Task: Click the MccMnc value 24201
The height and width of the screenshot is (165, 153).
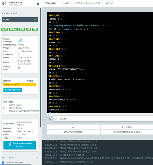Action: click(x=20, y=128)
